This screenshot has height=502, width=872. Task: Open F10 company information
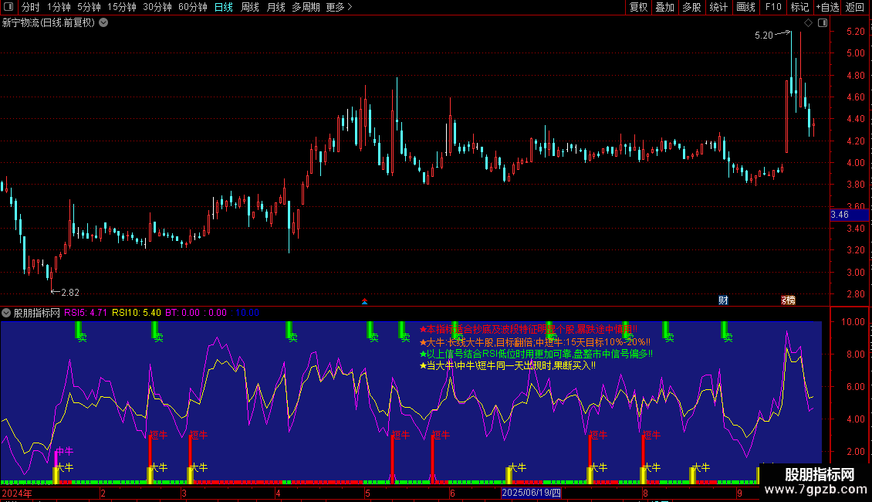coord(773,7)
